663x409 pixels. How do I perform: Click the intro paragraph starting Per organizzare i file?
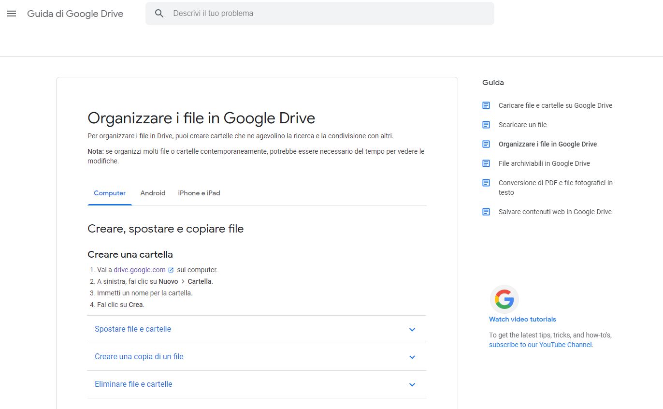pos(241,136)
